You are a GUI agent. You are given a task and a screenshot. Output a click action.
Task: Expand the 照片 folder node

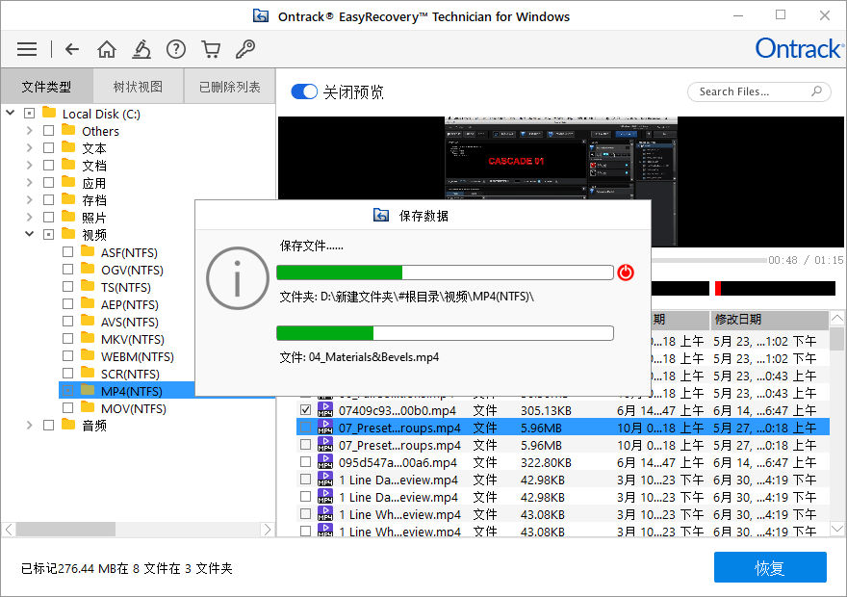(29, 218)
